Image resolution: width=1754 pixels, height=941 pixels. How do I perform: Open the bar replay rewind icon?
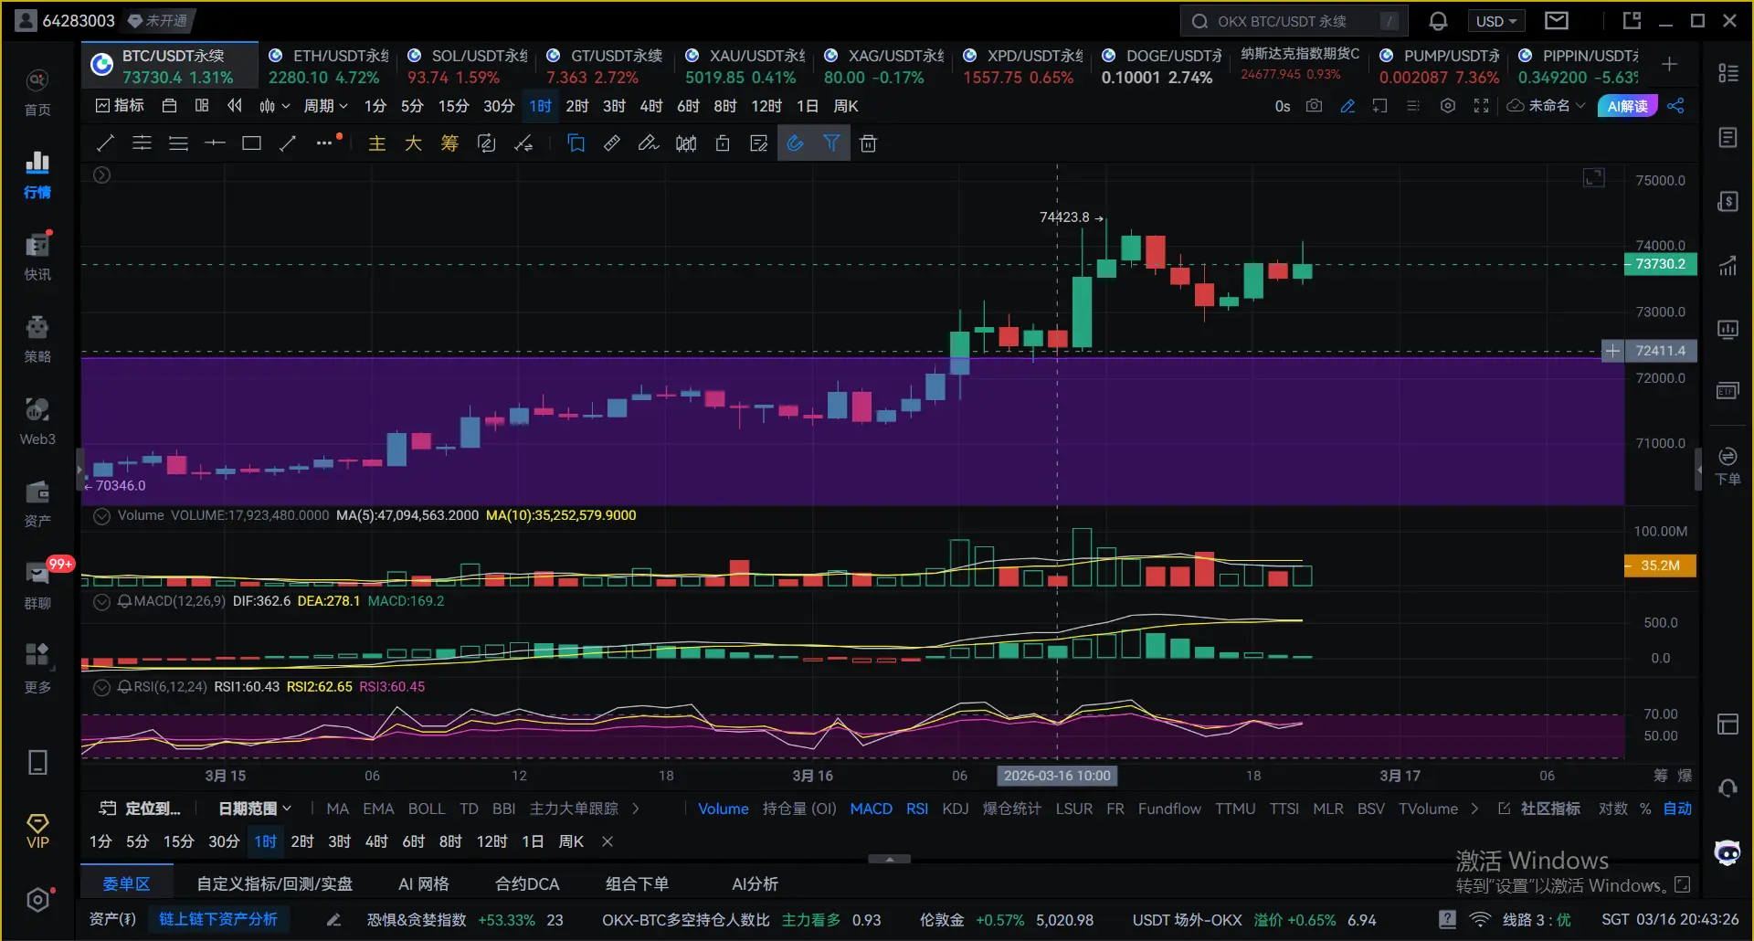(235, 106)
